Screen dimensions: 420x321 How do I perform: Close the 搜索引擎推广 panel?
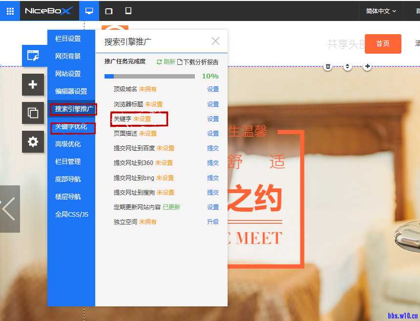pyautogui.click(x=215, y=41)
